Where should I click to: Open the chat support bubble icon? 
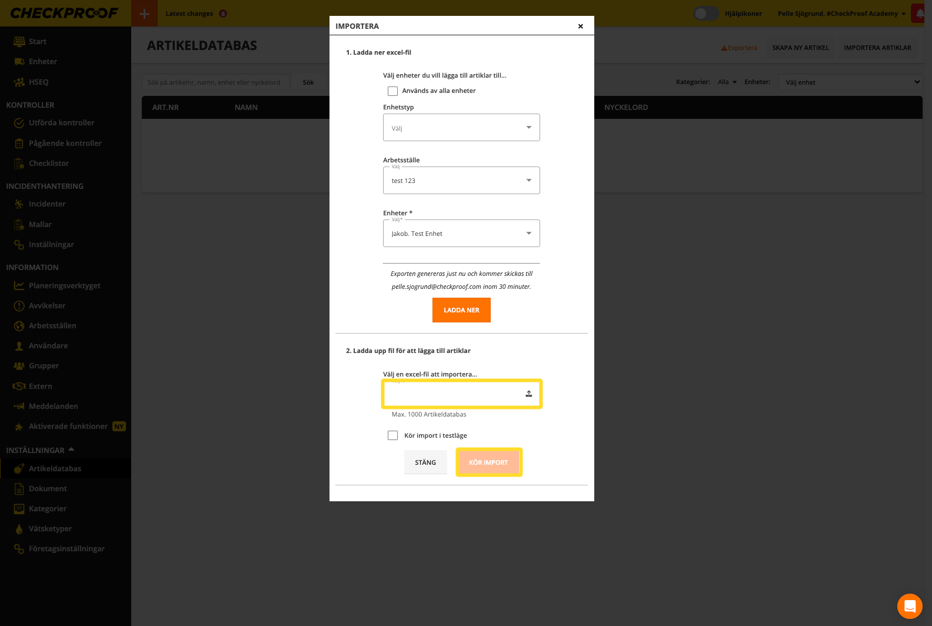(x=909, y=606)
